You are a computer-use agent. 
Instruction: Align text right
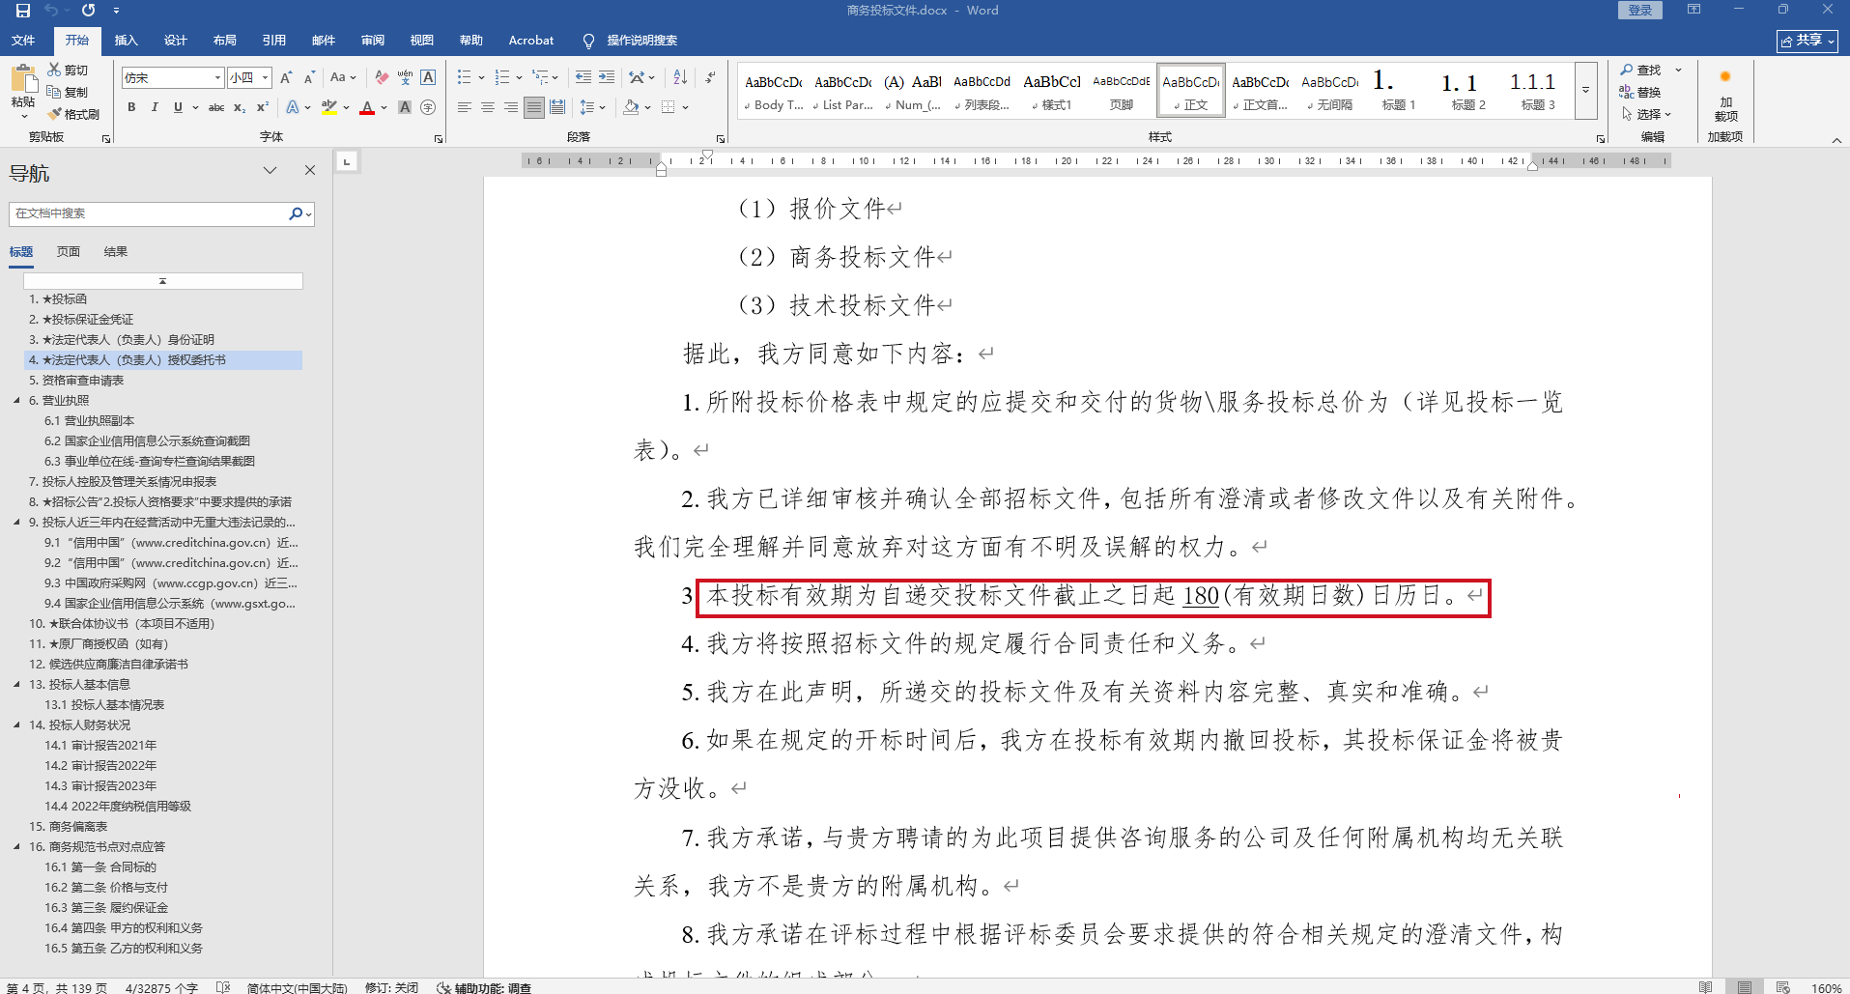click(511, 107)
